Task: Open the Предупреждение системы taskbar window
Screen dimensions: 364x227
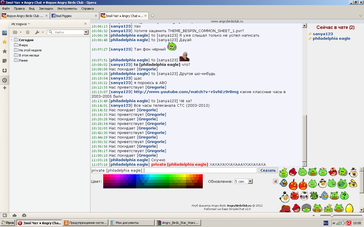Action: click(x=85, y=223)
